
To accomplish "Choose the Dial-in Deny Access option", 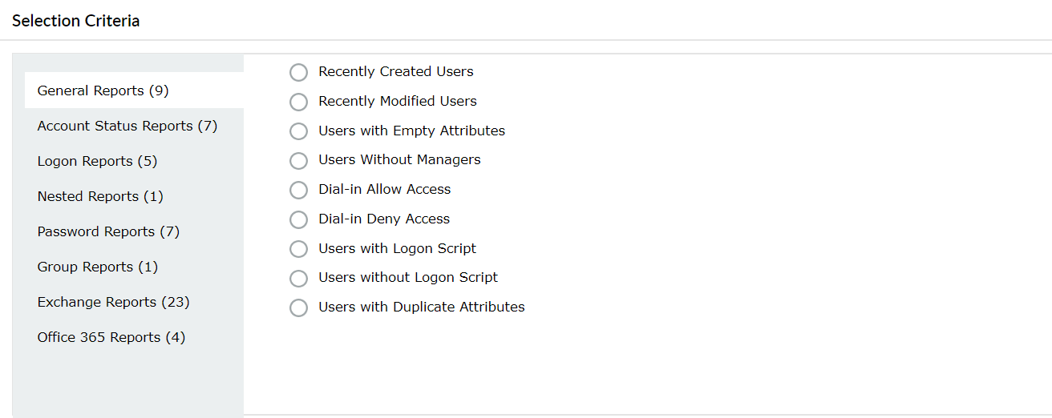I will point(298,219).
